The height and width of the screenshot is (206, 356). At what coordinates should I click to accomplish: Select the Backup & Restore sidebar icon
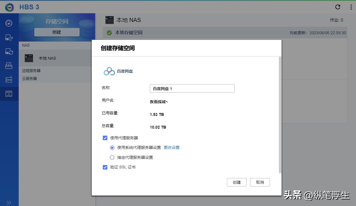(9, 37)
